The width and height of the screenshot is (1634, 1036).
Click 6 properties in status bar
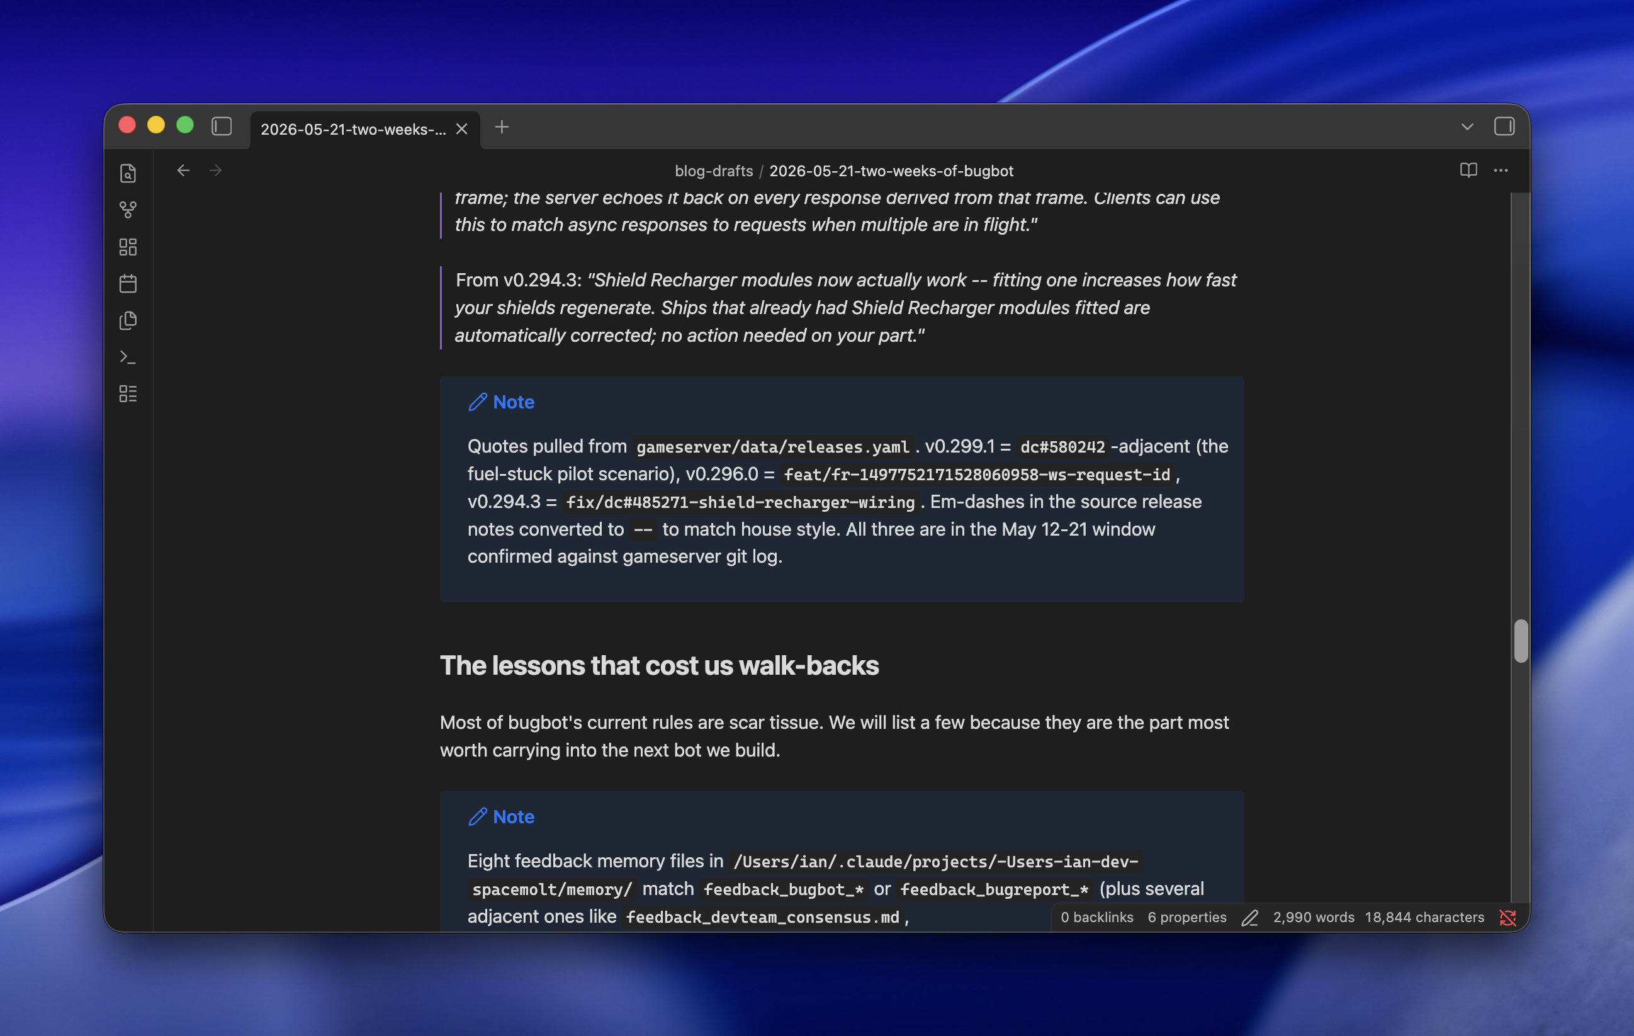tap(1187, 917)
